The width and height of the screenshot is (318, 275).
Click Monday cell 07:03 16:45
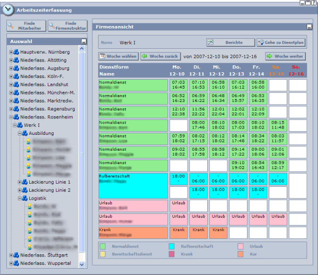point(179,85)
